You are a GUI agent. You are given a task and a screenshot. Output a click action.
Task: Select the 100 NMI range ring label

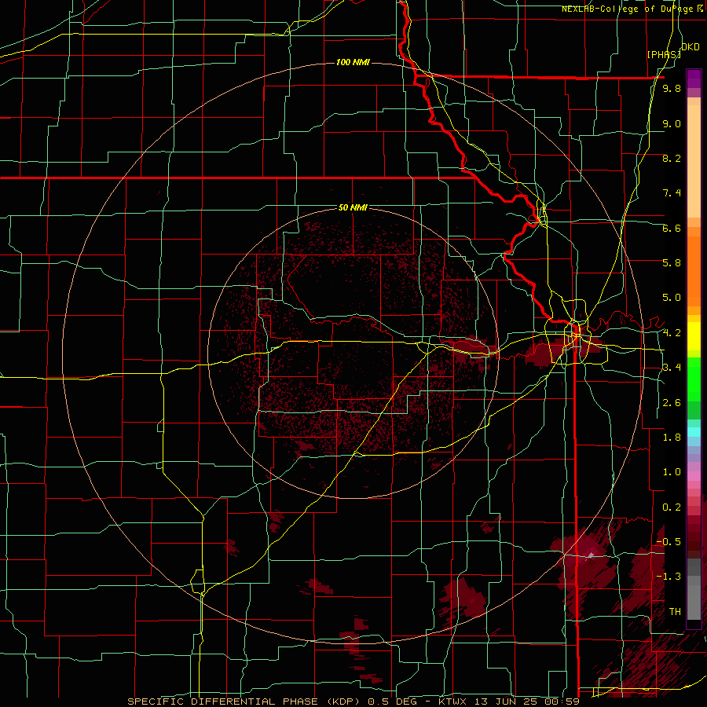tap(353, 62)
